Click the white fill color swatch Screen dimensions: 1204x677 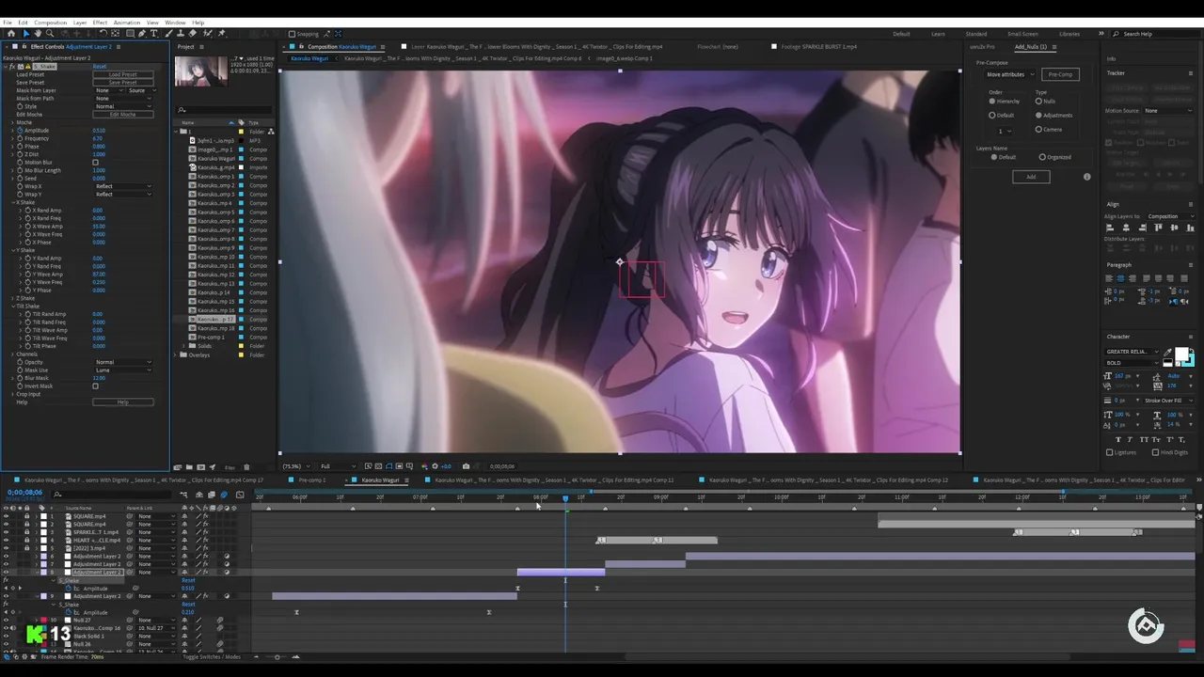pyautogui.click(x=1180, y=354)
